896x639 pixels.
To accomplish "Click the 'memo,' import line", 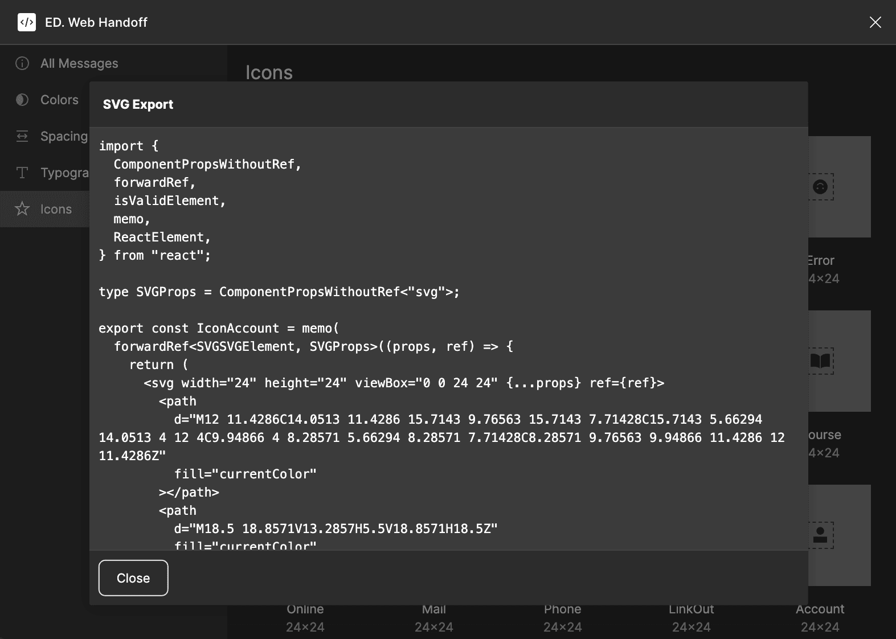I will point(132,219).
